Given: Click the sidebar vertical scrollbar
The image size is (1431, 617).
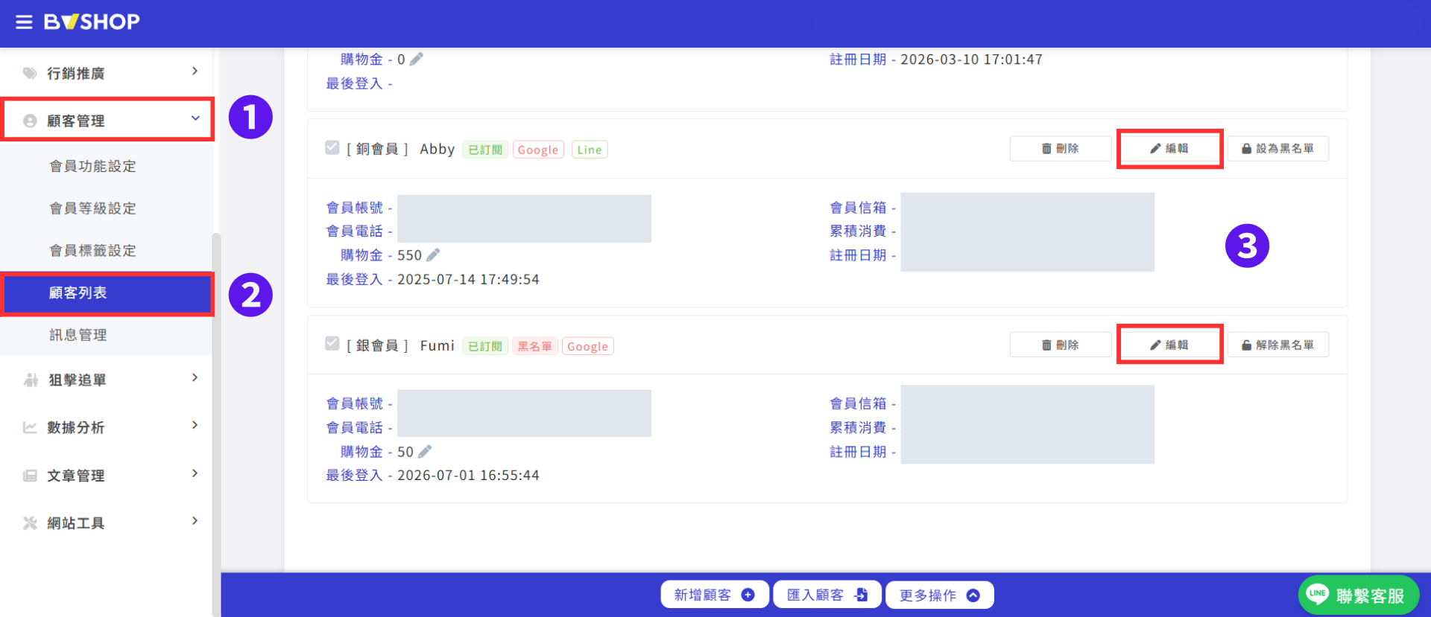Looking at the screenshot, I should coord(216,424).
